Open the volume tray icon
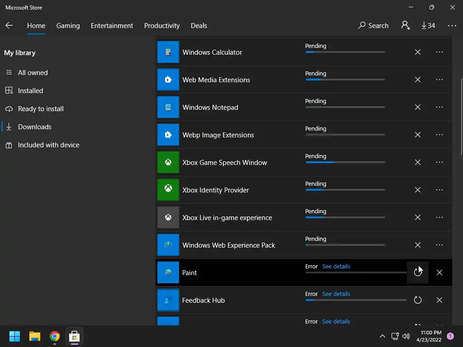This screenshot has width=463, height=347. [x=406, y=336]
